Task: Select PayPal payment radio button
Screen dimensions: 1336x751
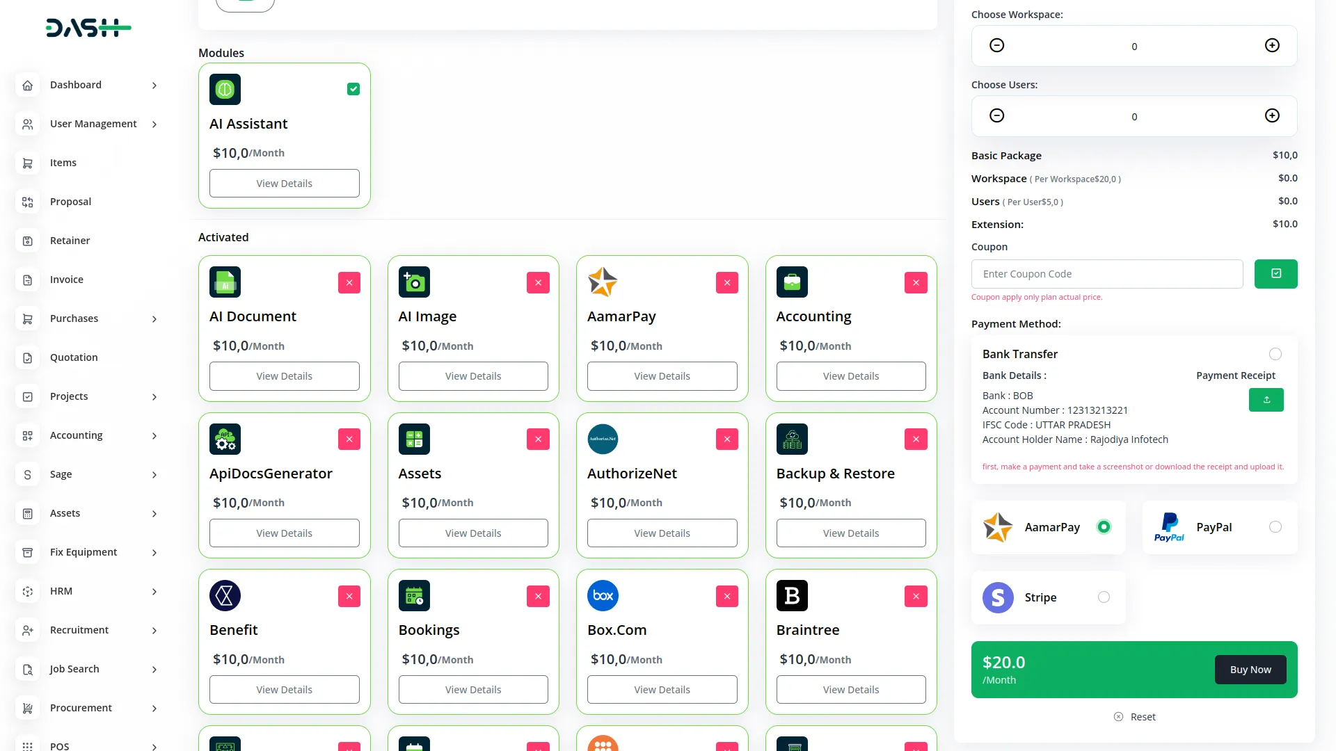Action: (1275, 527)
